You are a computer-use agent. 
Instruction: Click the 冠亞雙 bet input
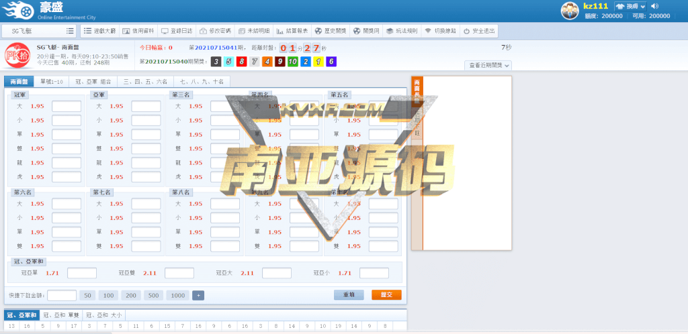[179, 273]
